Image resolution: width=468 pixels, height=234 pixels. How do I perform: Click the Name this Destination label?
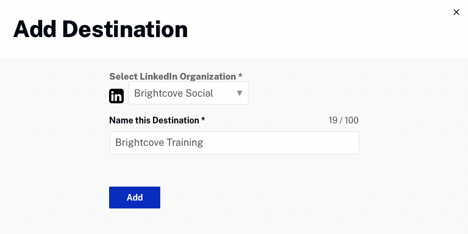(157, 120)
